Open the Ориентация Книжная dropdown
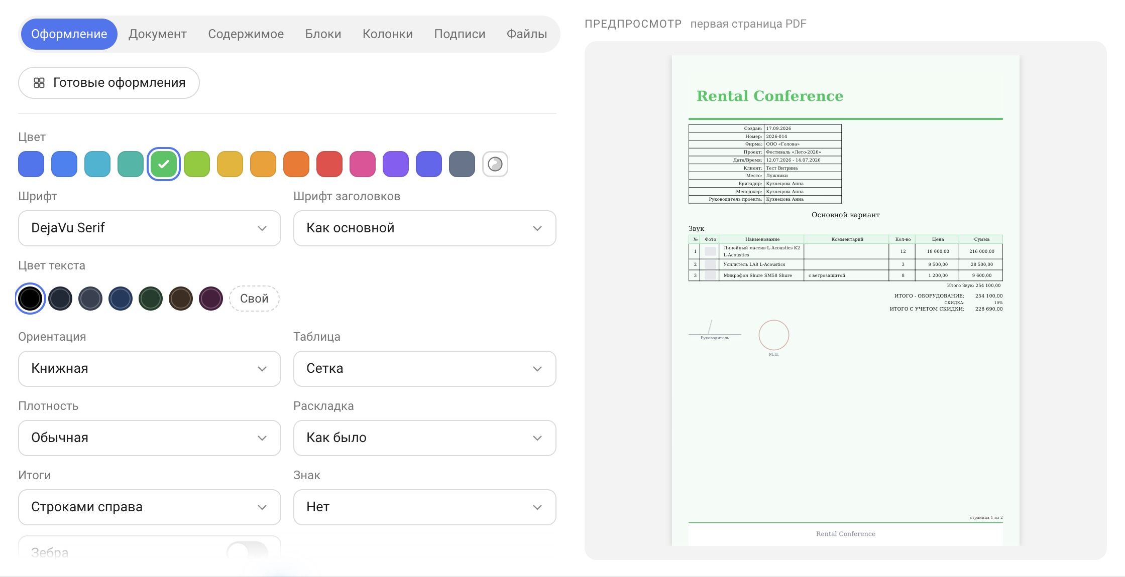The image size is (1125, 577). (x=150, y=369)
